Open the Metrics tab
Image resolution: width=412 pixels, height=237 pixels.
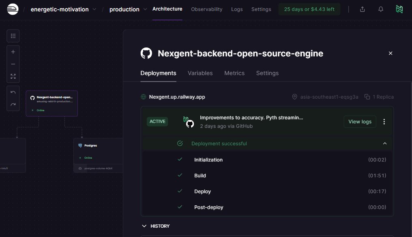click(234, 73)
